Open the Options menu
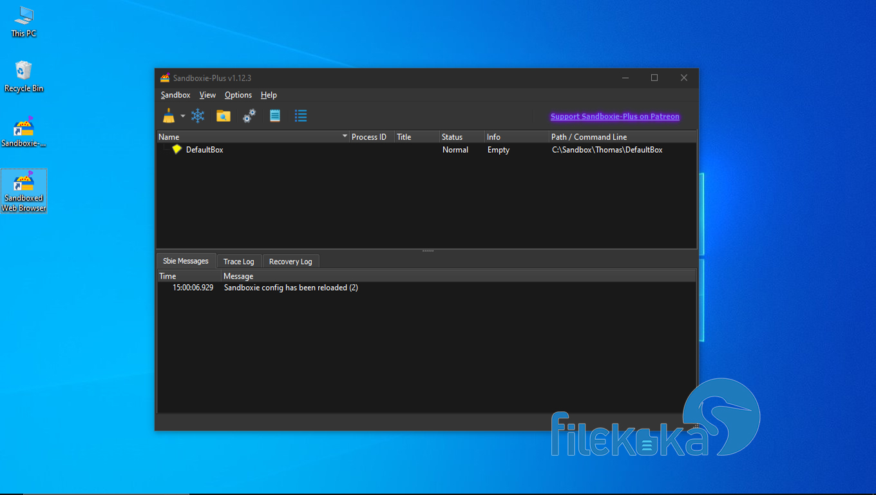This screenshot has height=495, width=876. pos(238,95)
